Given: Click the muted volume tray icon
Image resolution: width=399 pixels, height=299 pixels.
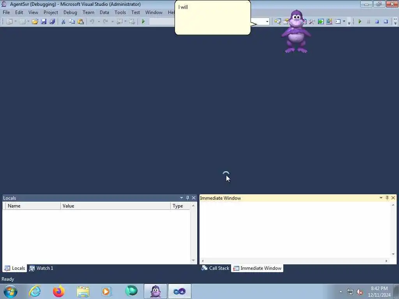Looking at the screenshot, I should (x=360, y=292).
